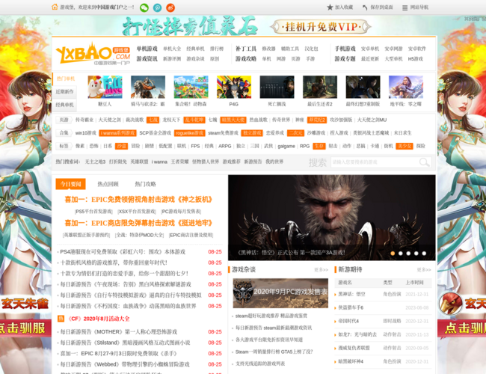Select the 近期新作 side tab
This screenshot has width=486, height=374.
pos(65,92)
